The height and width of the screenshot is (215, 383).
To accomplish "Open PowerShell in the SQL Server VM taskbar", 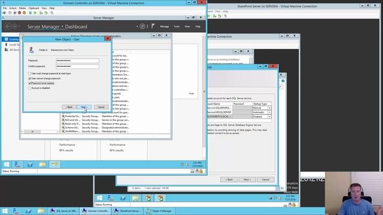I will tap(123, 198).
